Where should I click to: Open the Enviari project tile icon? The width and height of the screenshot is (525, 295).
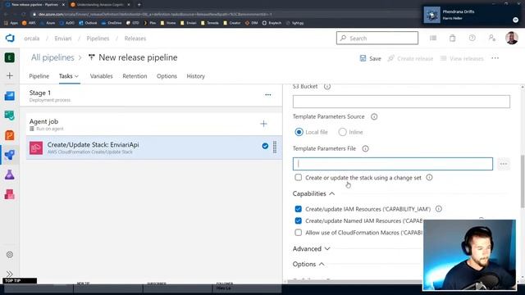point(9,57)
